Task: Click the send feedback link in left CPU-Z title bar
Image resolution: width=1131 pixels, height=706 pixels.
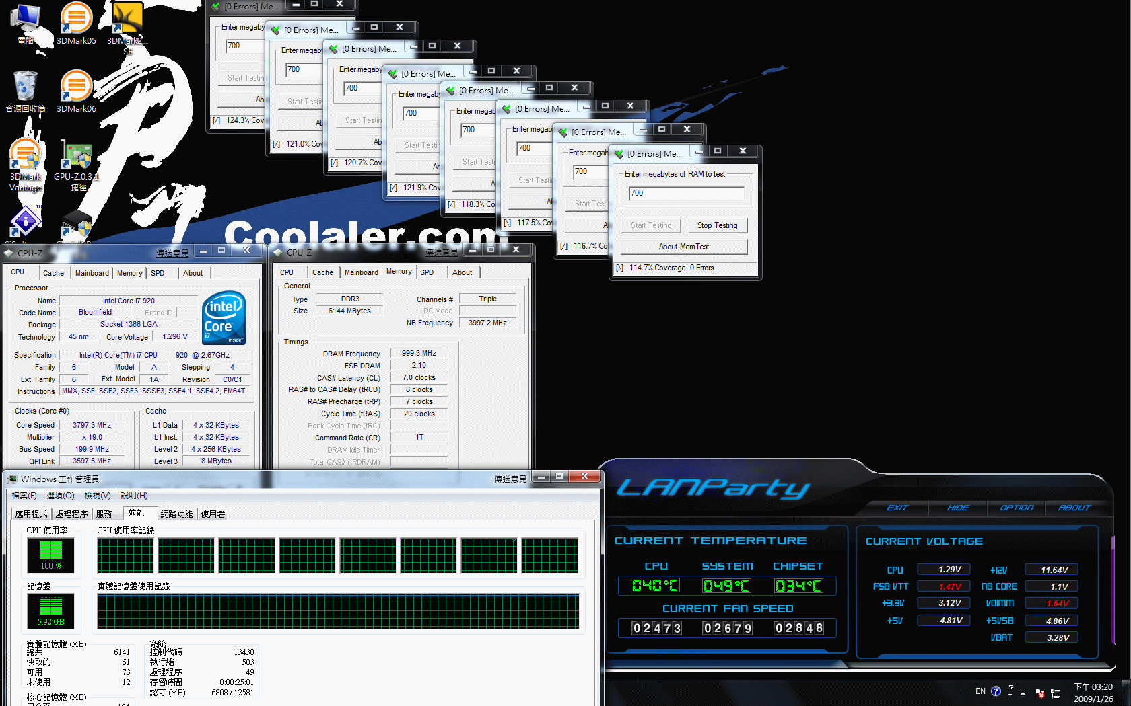Action: (x=173, y=253)
